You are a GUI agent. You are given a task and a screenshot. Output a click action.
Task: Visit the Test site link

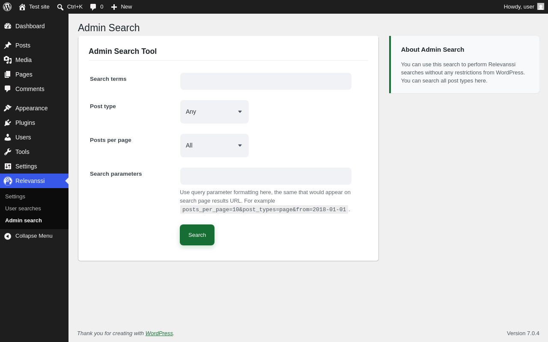39,7
